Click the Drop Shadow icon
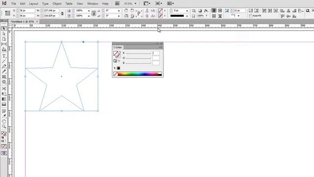This screenshot has width=314, height=177. click(x=200, y=11)
